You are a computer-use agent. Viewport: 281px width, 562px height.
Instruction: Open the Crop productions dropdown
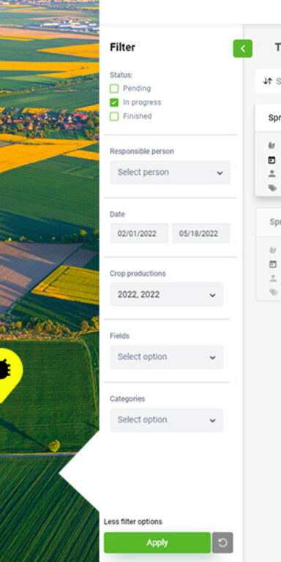click(x=167, y=295)
